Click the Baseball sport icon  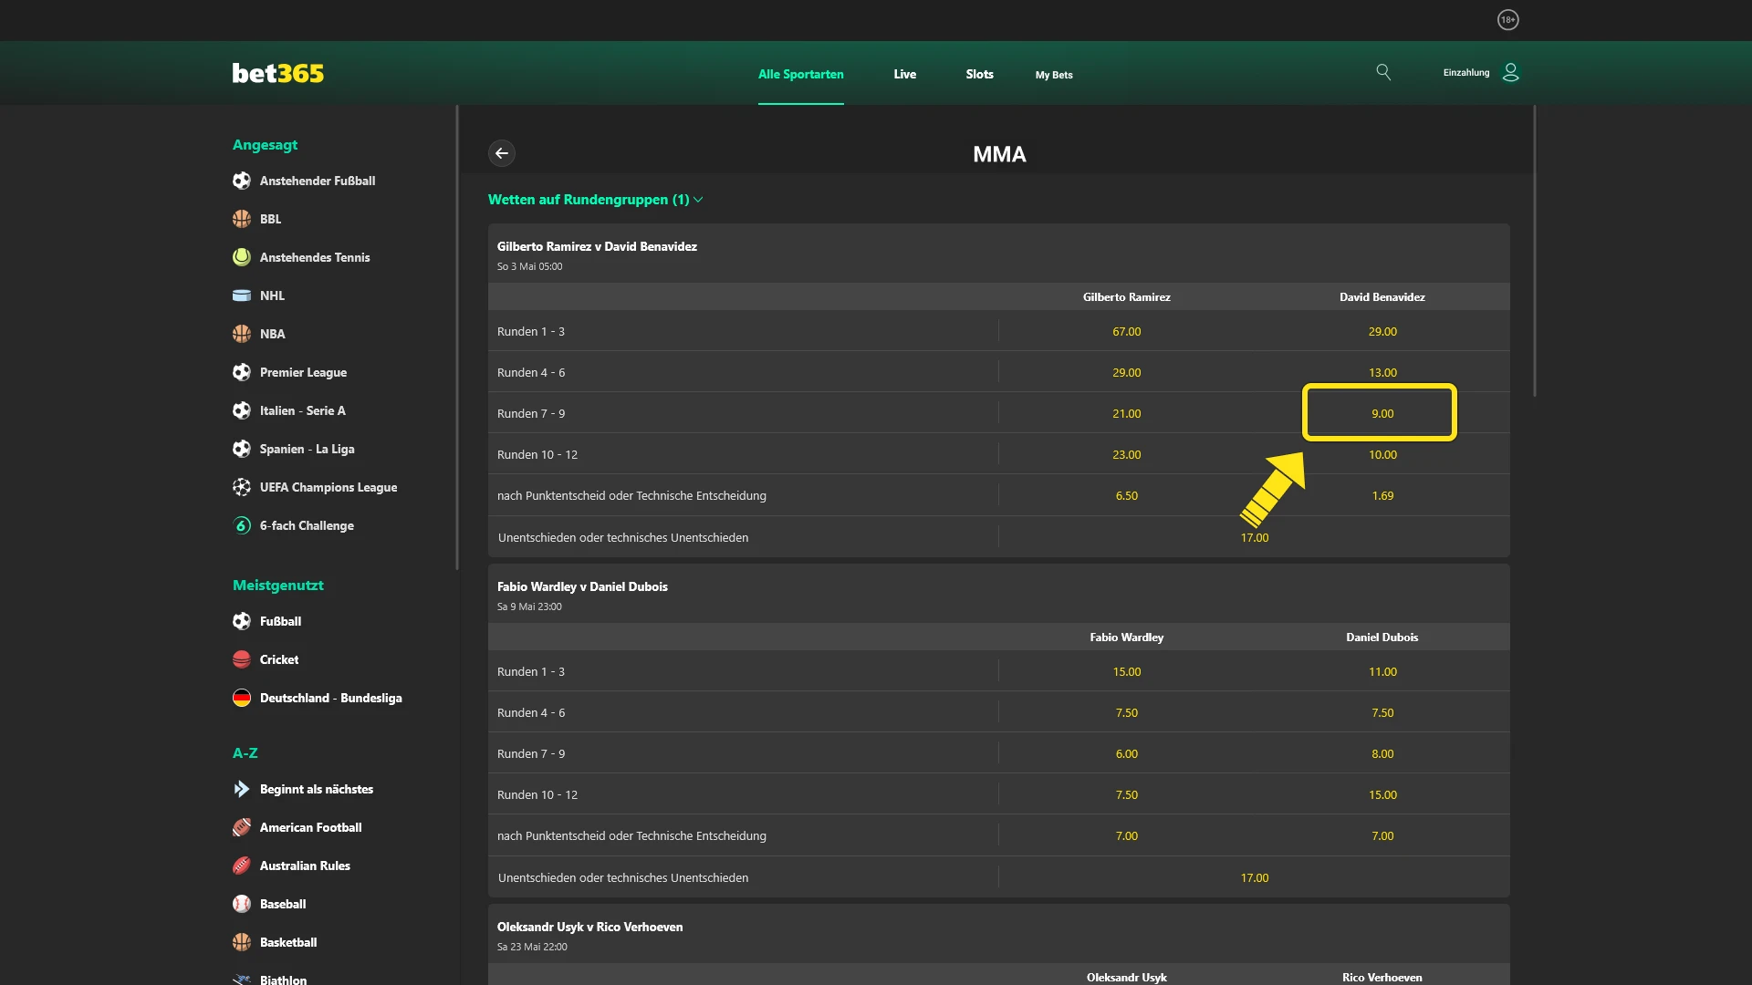[241, 904]
